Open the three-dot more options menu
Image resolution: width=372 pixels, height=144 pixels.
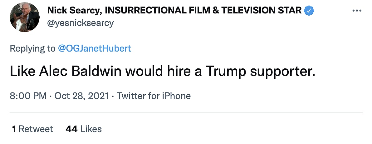(x=356, y=11)
